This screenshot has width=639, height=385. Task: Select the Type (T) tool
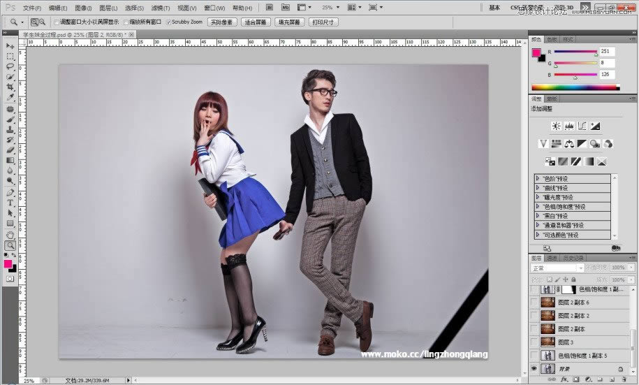click(x=10, y=203)
